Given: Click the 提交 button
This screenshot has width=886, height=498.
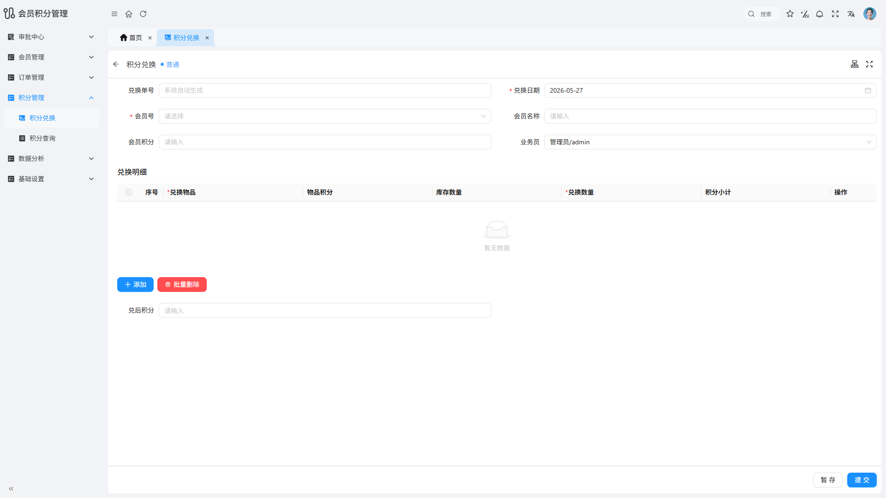Looking at the screenshot, I should [862, 480].
